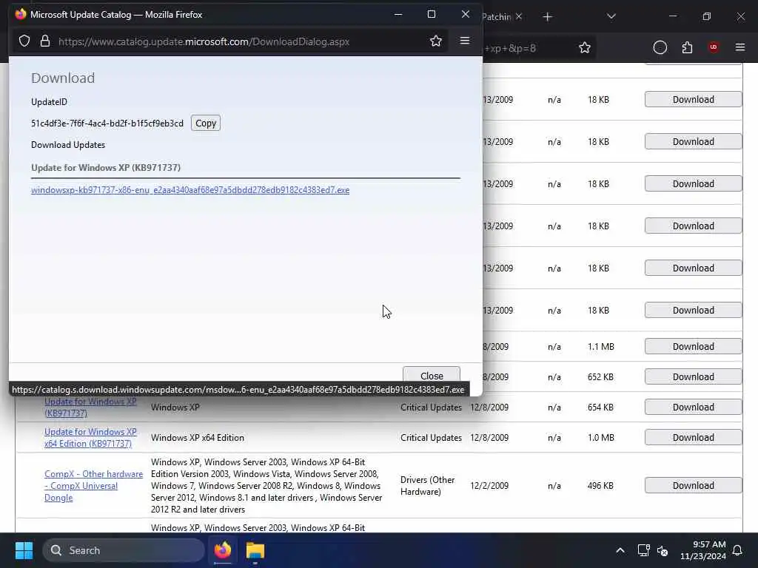Click the Firefox taskbar icon

(x=223, y=550)
